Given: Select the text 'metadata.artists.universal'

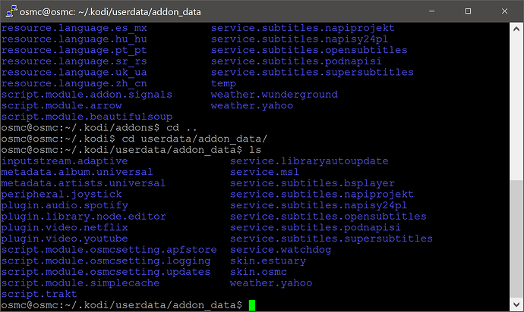Looking at the screenshot, I should coord(84,183).
